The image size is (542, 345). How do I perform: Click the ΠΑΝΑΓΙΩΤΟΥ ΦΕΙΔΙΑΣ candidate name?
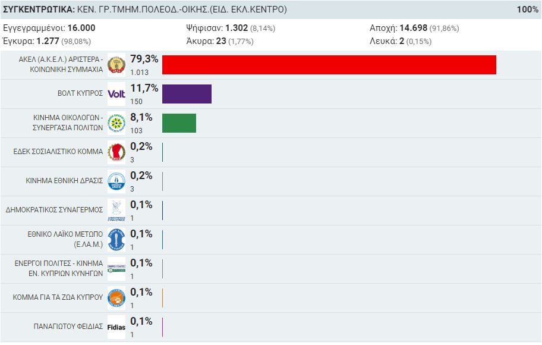pos(68,327)
